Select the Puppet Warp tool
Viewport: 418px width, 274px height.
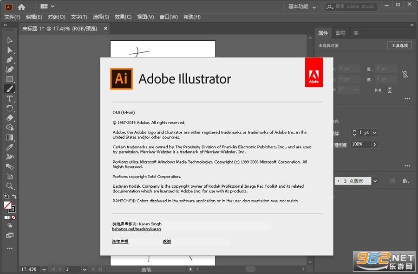(10, 157)
